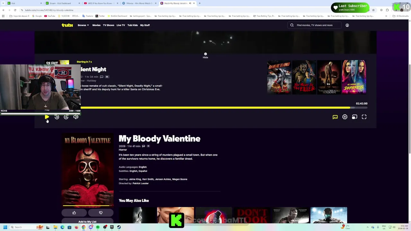
Task: Open the All Bookmarks folder
Action: coord(401,16)
